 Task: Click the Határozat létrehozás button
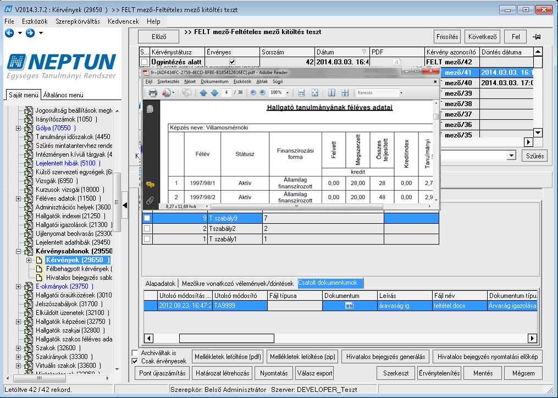(223, 373)
